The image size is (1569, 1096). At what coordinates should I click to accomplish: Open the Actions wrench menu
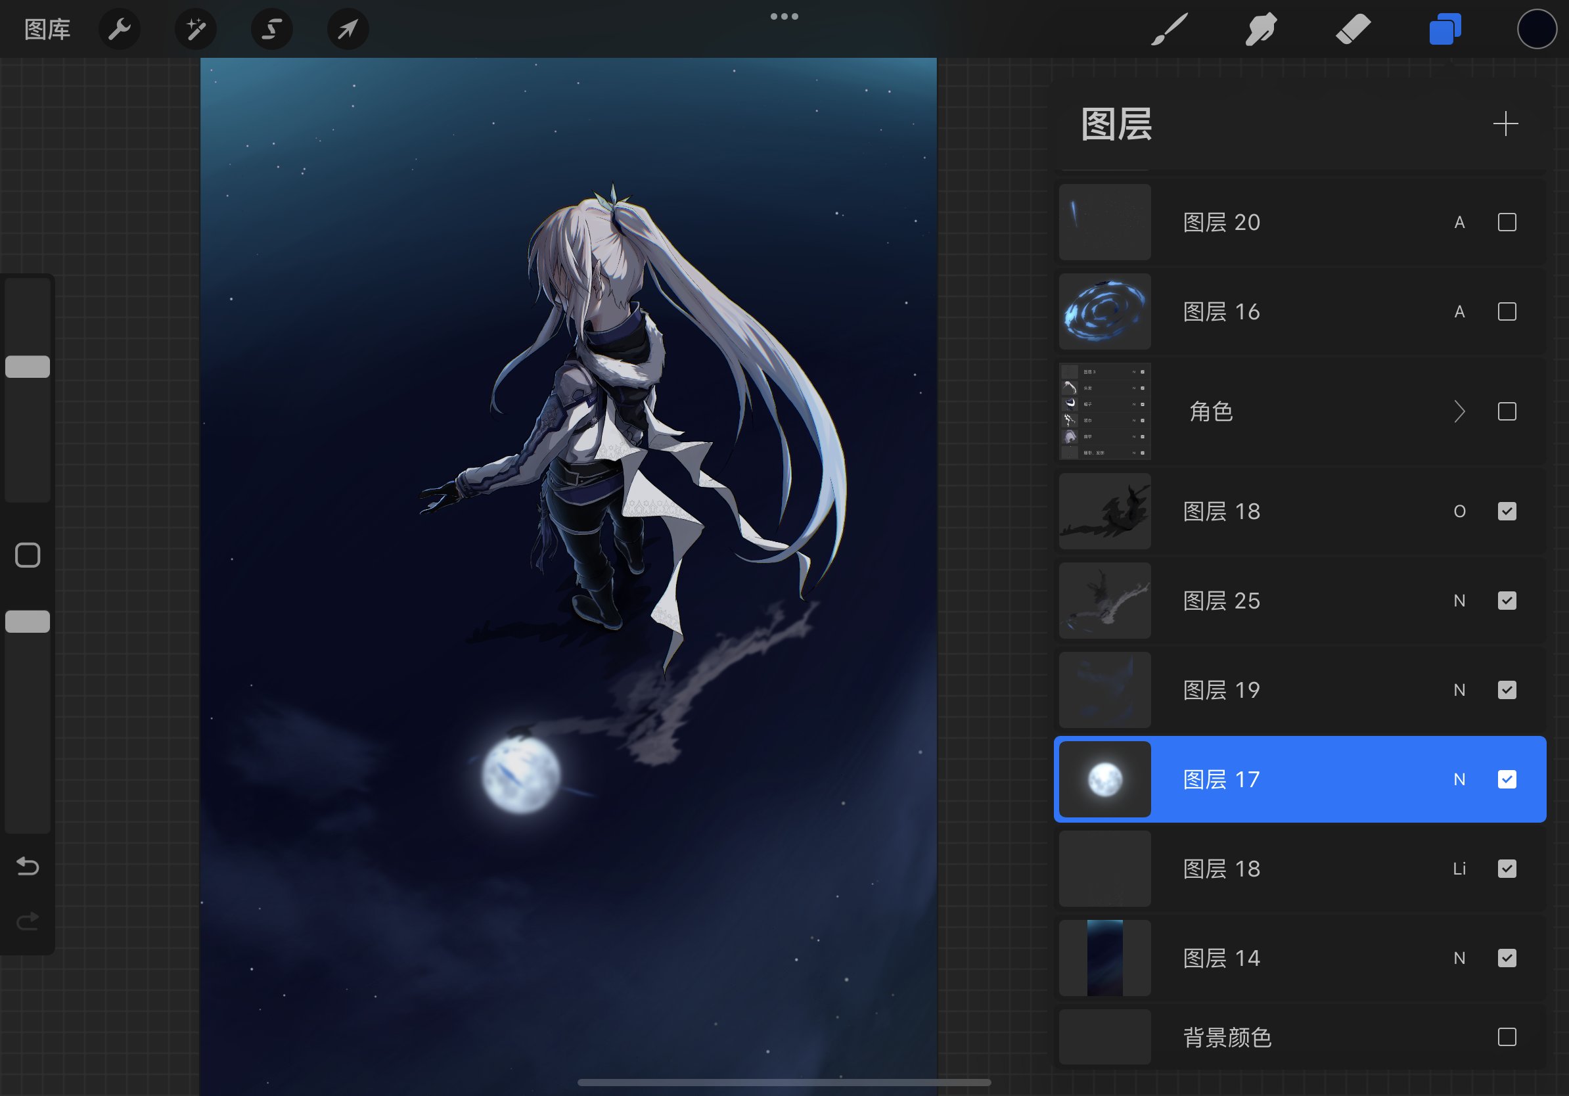coord(120,30)
